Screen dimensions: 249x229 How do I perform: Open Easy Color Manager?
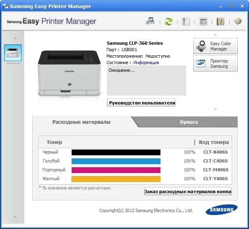pyautogui.click(x=215, y=46)
